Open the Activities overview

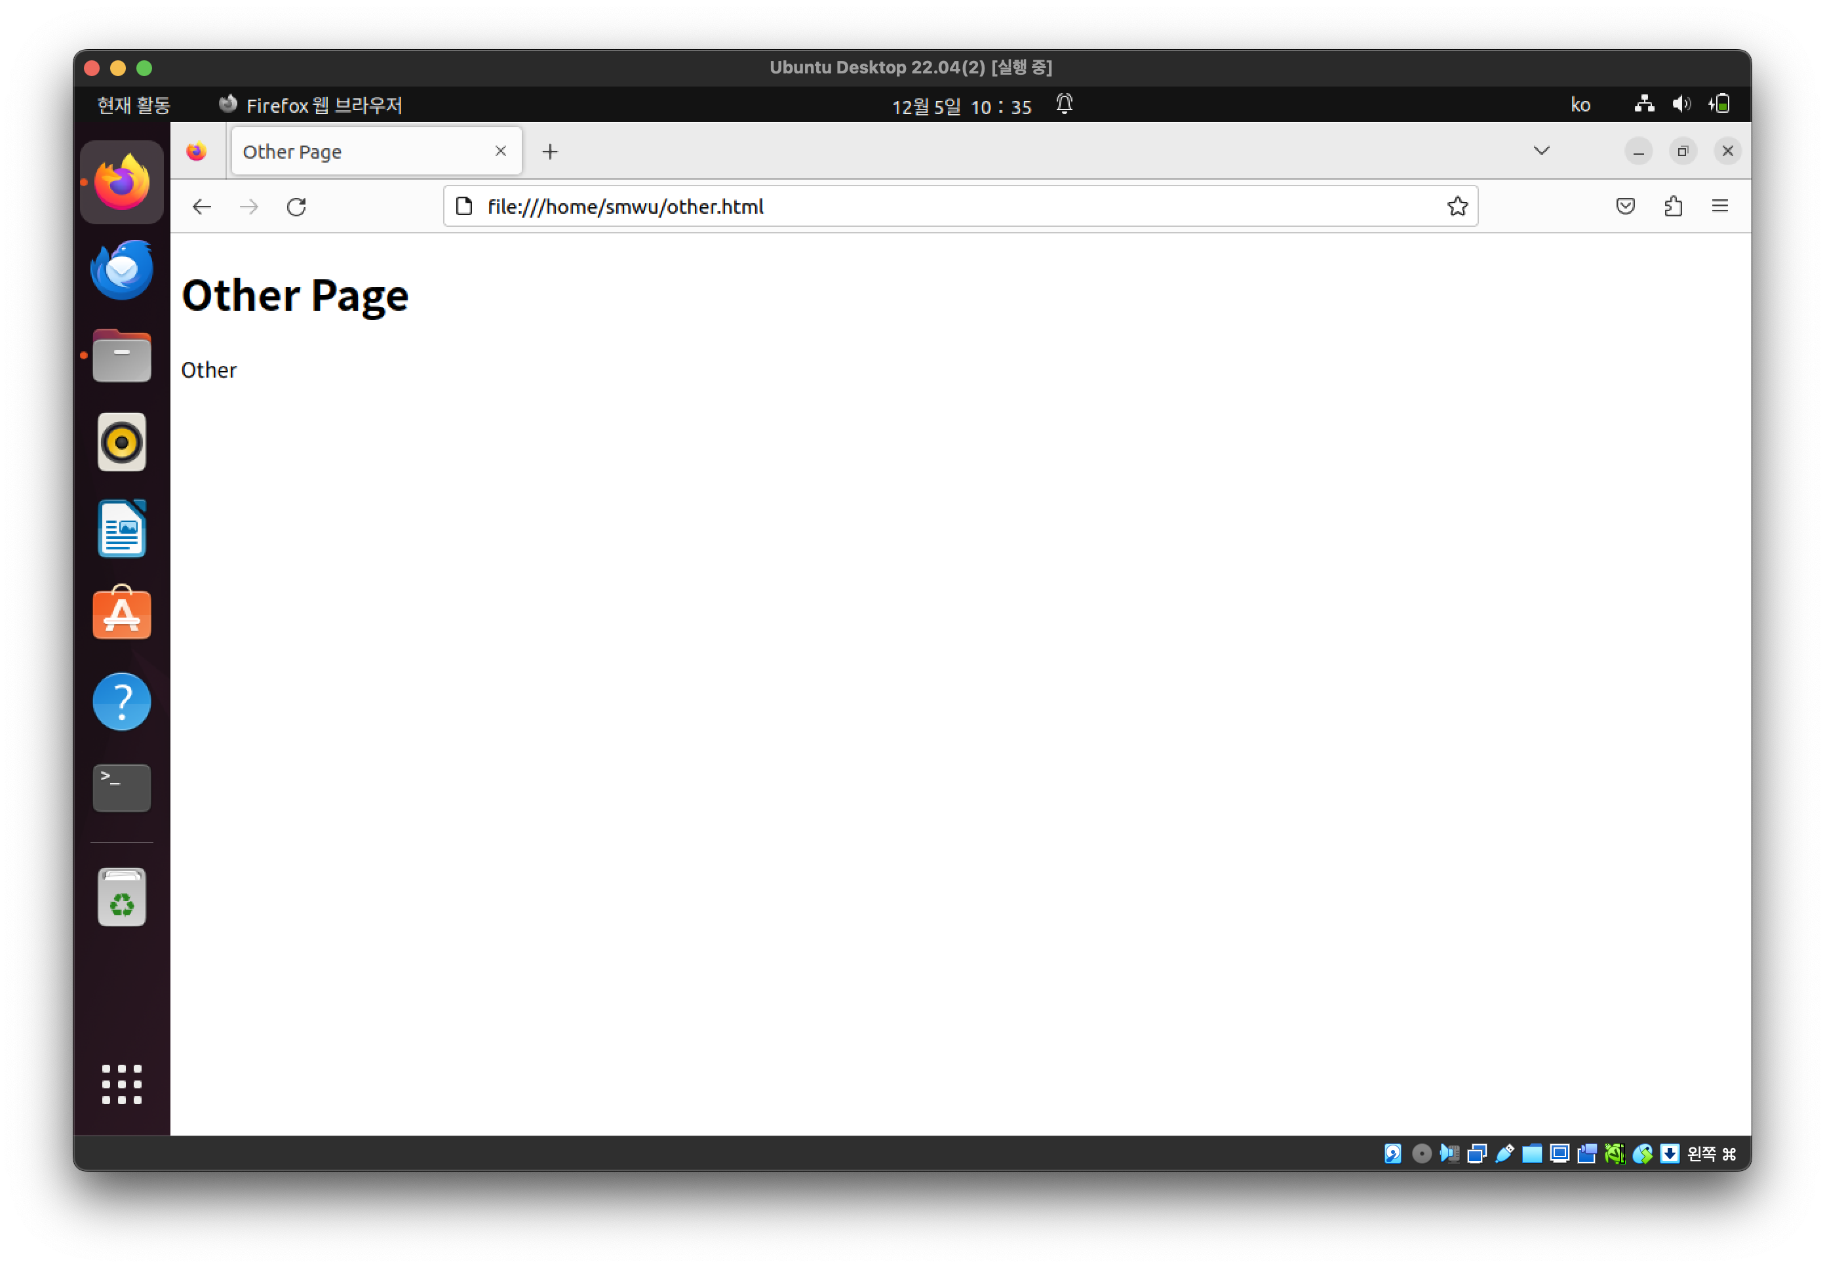pos(134,105)
